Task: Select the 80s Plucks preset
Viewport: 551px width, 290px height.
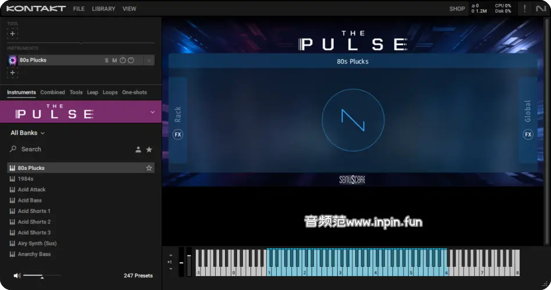Action: (81, 168)
